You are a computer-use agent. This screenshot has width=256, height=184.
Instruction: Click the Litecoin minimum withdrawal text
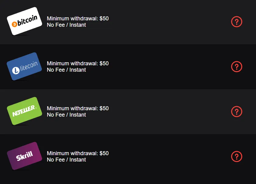(78, 63)
